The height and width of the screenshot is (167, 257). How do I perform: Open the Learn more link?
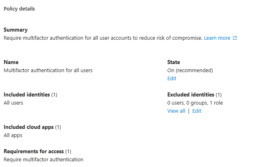coord(217,38)
